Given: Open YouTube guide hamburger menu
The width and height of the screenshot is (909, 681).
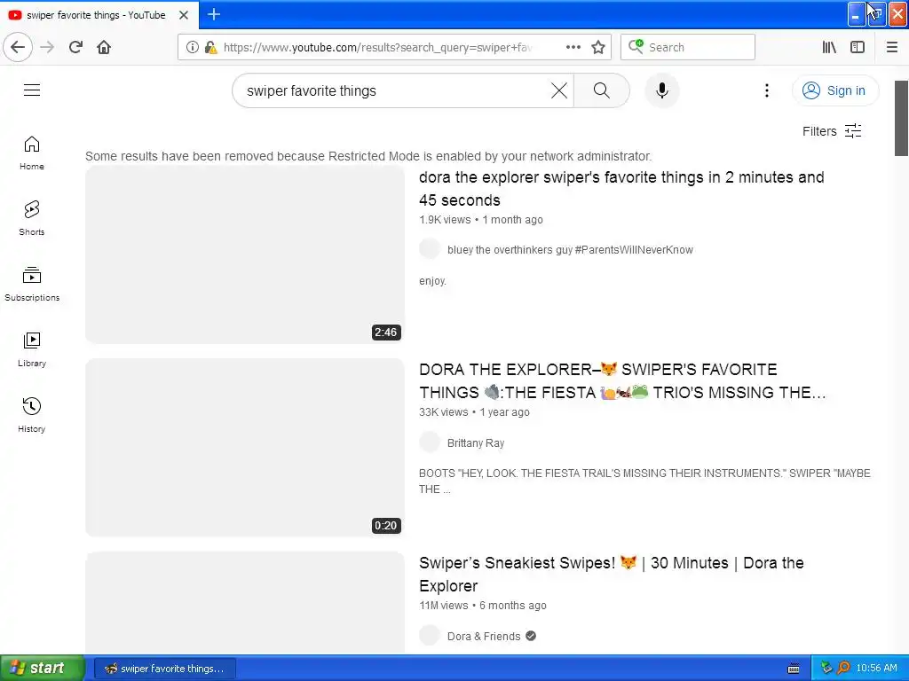Looking at the screenshot, I should pos(32,90).
